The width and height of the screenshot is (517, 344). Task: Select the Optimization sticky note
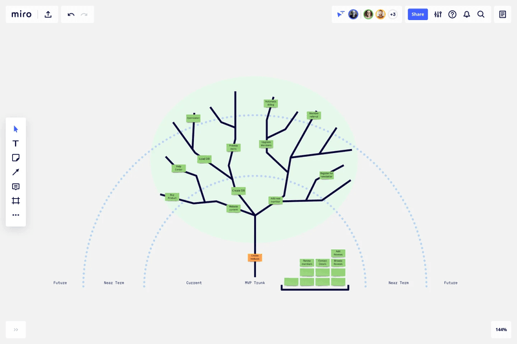(193, 118)
